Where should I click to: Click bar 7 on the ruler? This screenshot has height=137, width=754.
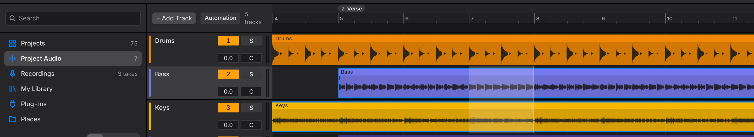[x=472, y=18]
